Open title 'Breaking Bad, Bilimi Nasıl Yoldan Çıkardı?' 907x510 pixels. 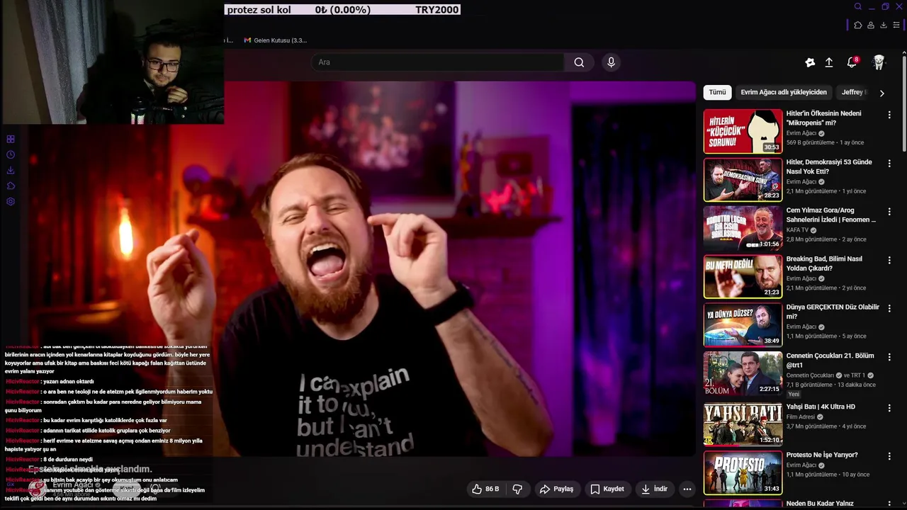824,263
